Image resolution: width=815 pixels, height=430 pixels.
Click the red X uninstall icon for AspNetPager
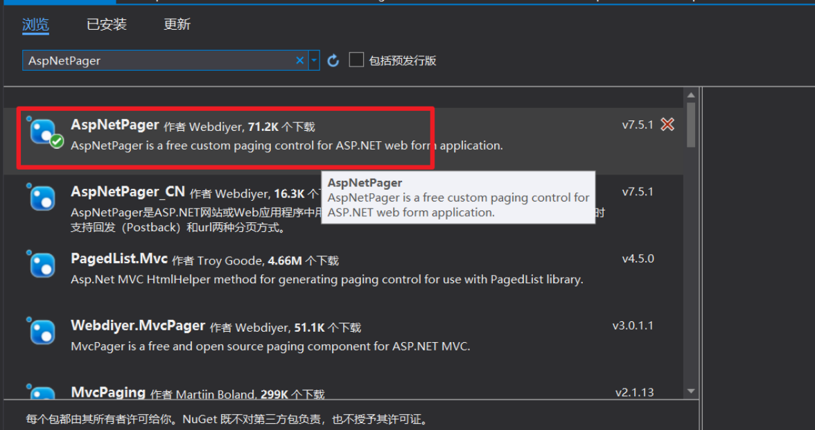pyautogui.click(x=667, y=125)
